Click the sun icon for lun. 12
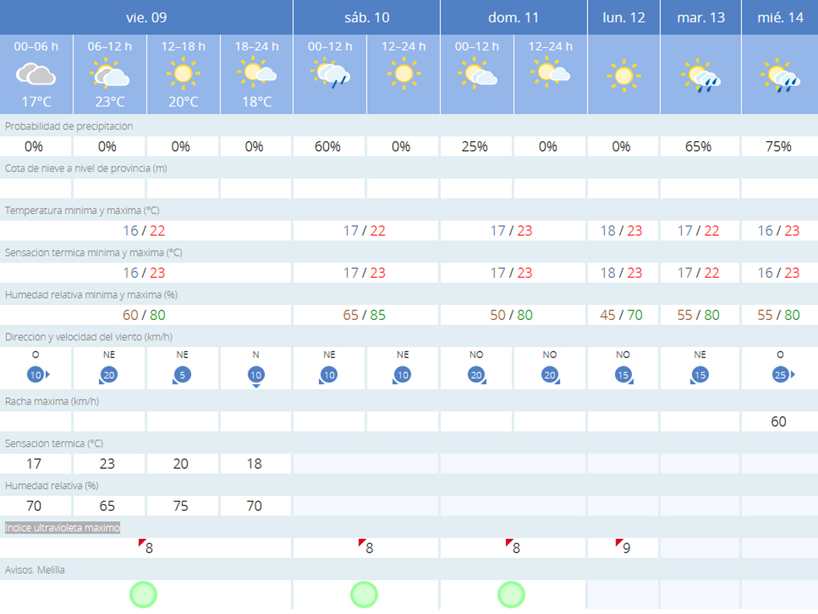 click(624, 76)
